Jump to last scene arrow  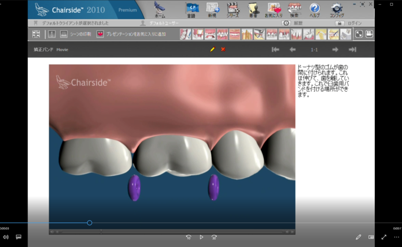pos(353,49)
